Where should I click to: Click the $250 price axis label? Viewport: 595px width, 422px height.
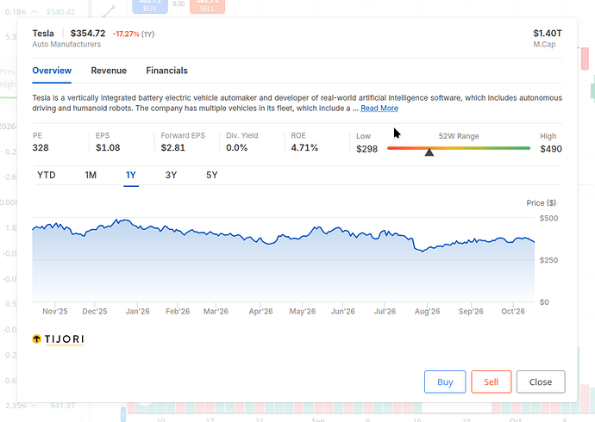(548, 260)
